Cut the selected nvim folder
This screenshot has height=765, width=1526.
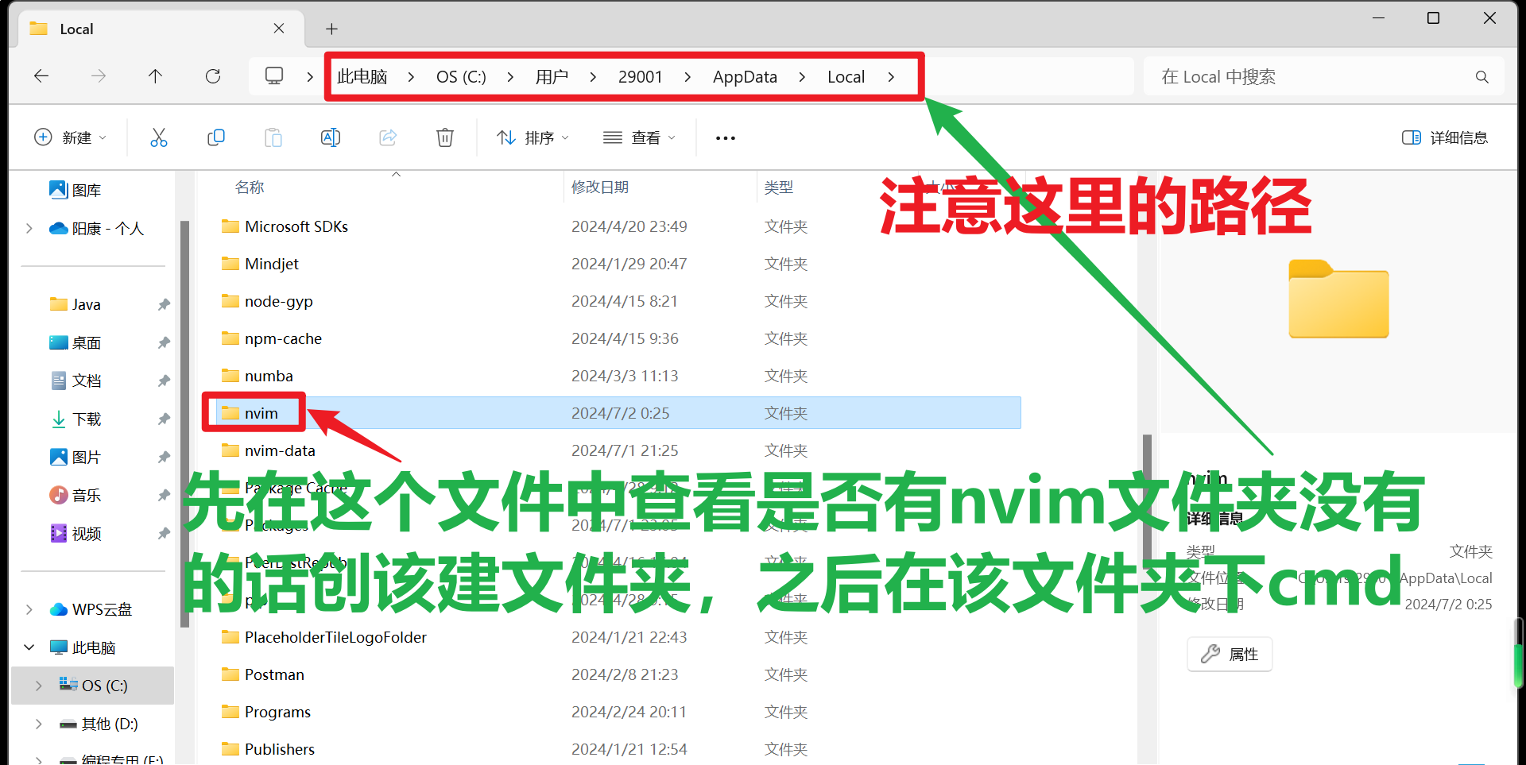click(x=159, y=137)
